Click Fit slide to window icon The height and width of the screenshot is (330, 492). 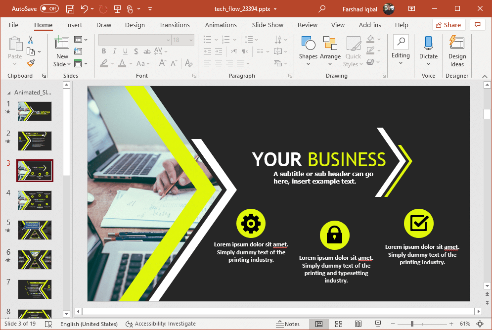click(x=480, y=324)
